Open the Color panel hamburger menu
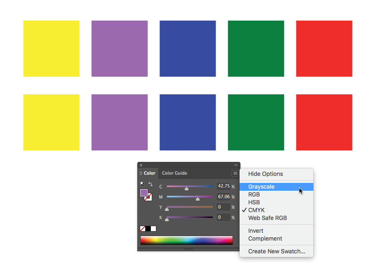This screenshot has width=374, height=269. (235, 173)
